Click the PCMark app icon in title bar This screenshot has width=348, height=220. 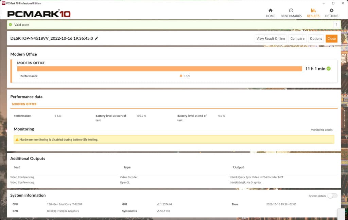3,3
